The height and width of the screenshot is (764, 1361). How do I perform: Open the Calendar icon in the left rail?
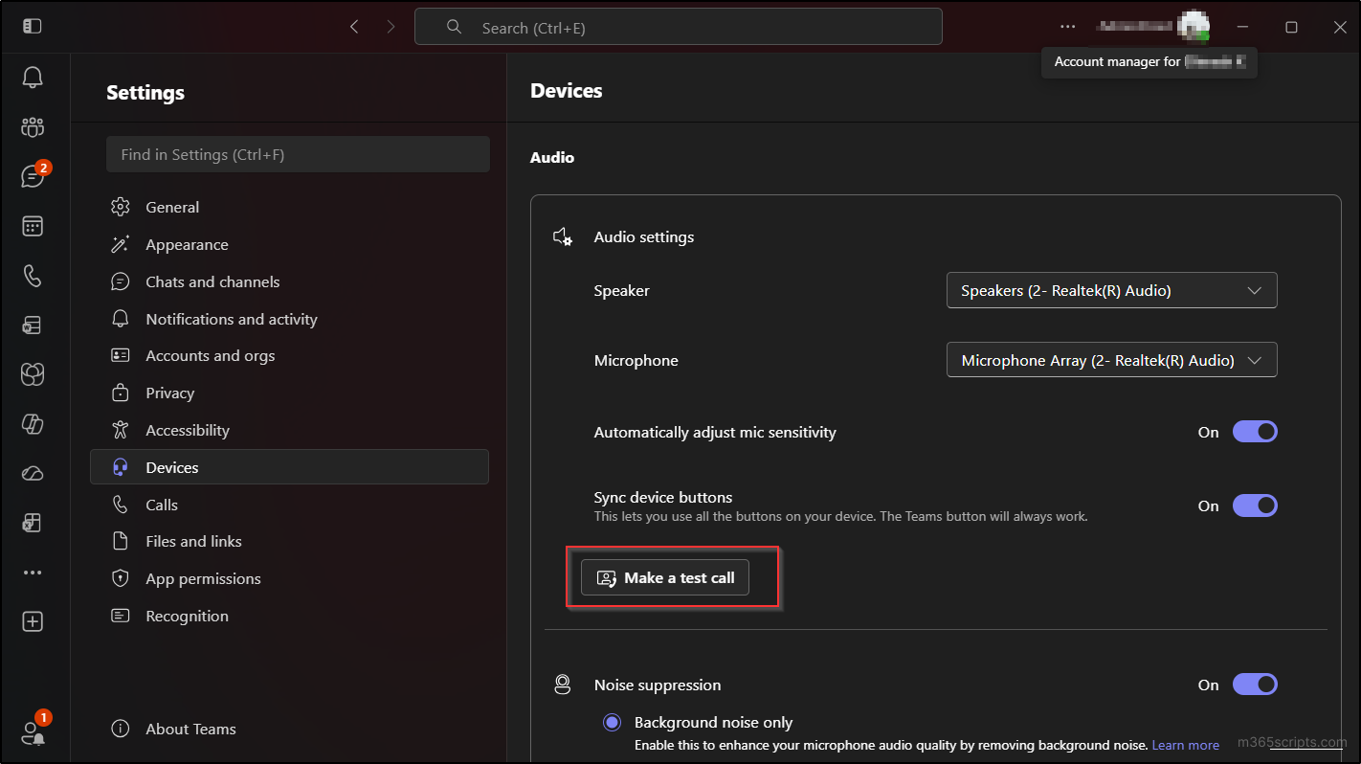tap(33, 226)
